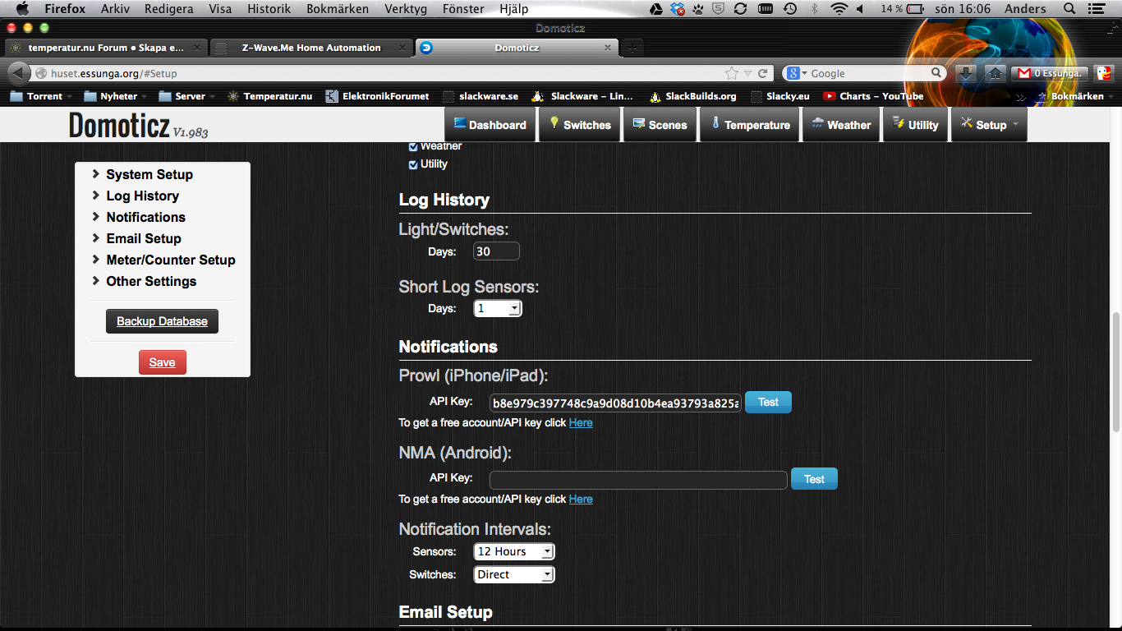Click the Prowl API Key field
The height and width of the screenshot is (631, 1122).
(x=615, y=403)
